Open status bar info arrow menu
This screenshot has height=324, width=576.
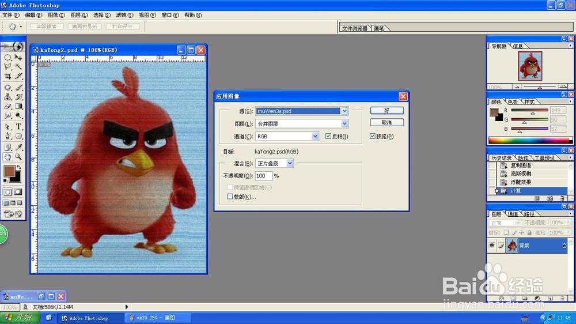(x=127, y=307)
